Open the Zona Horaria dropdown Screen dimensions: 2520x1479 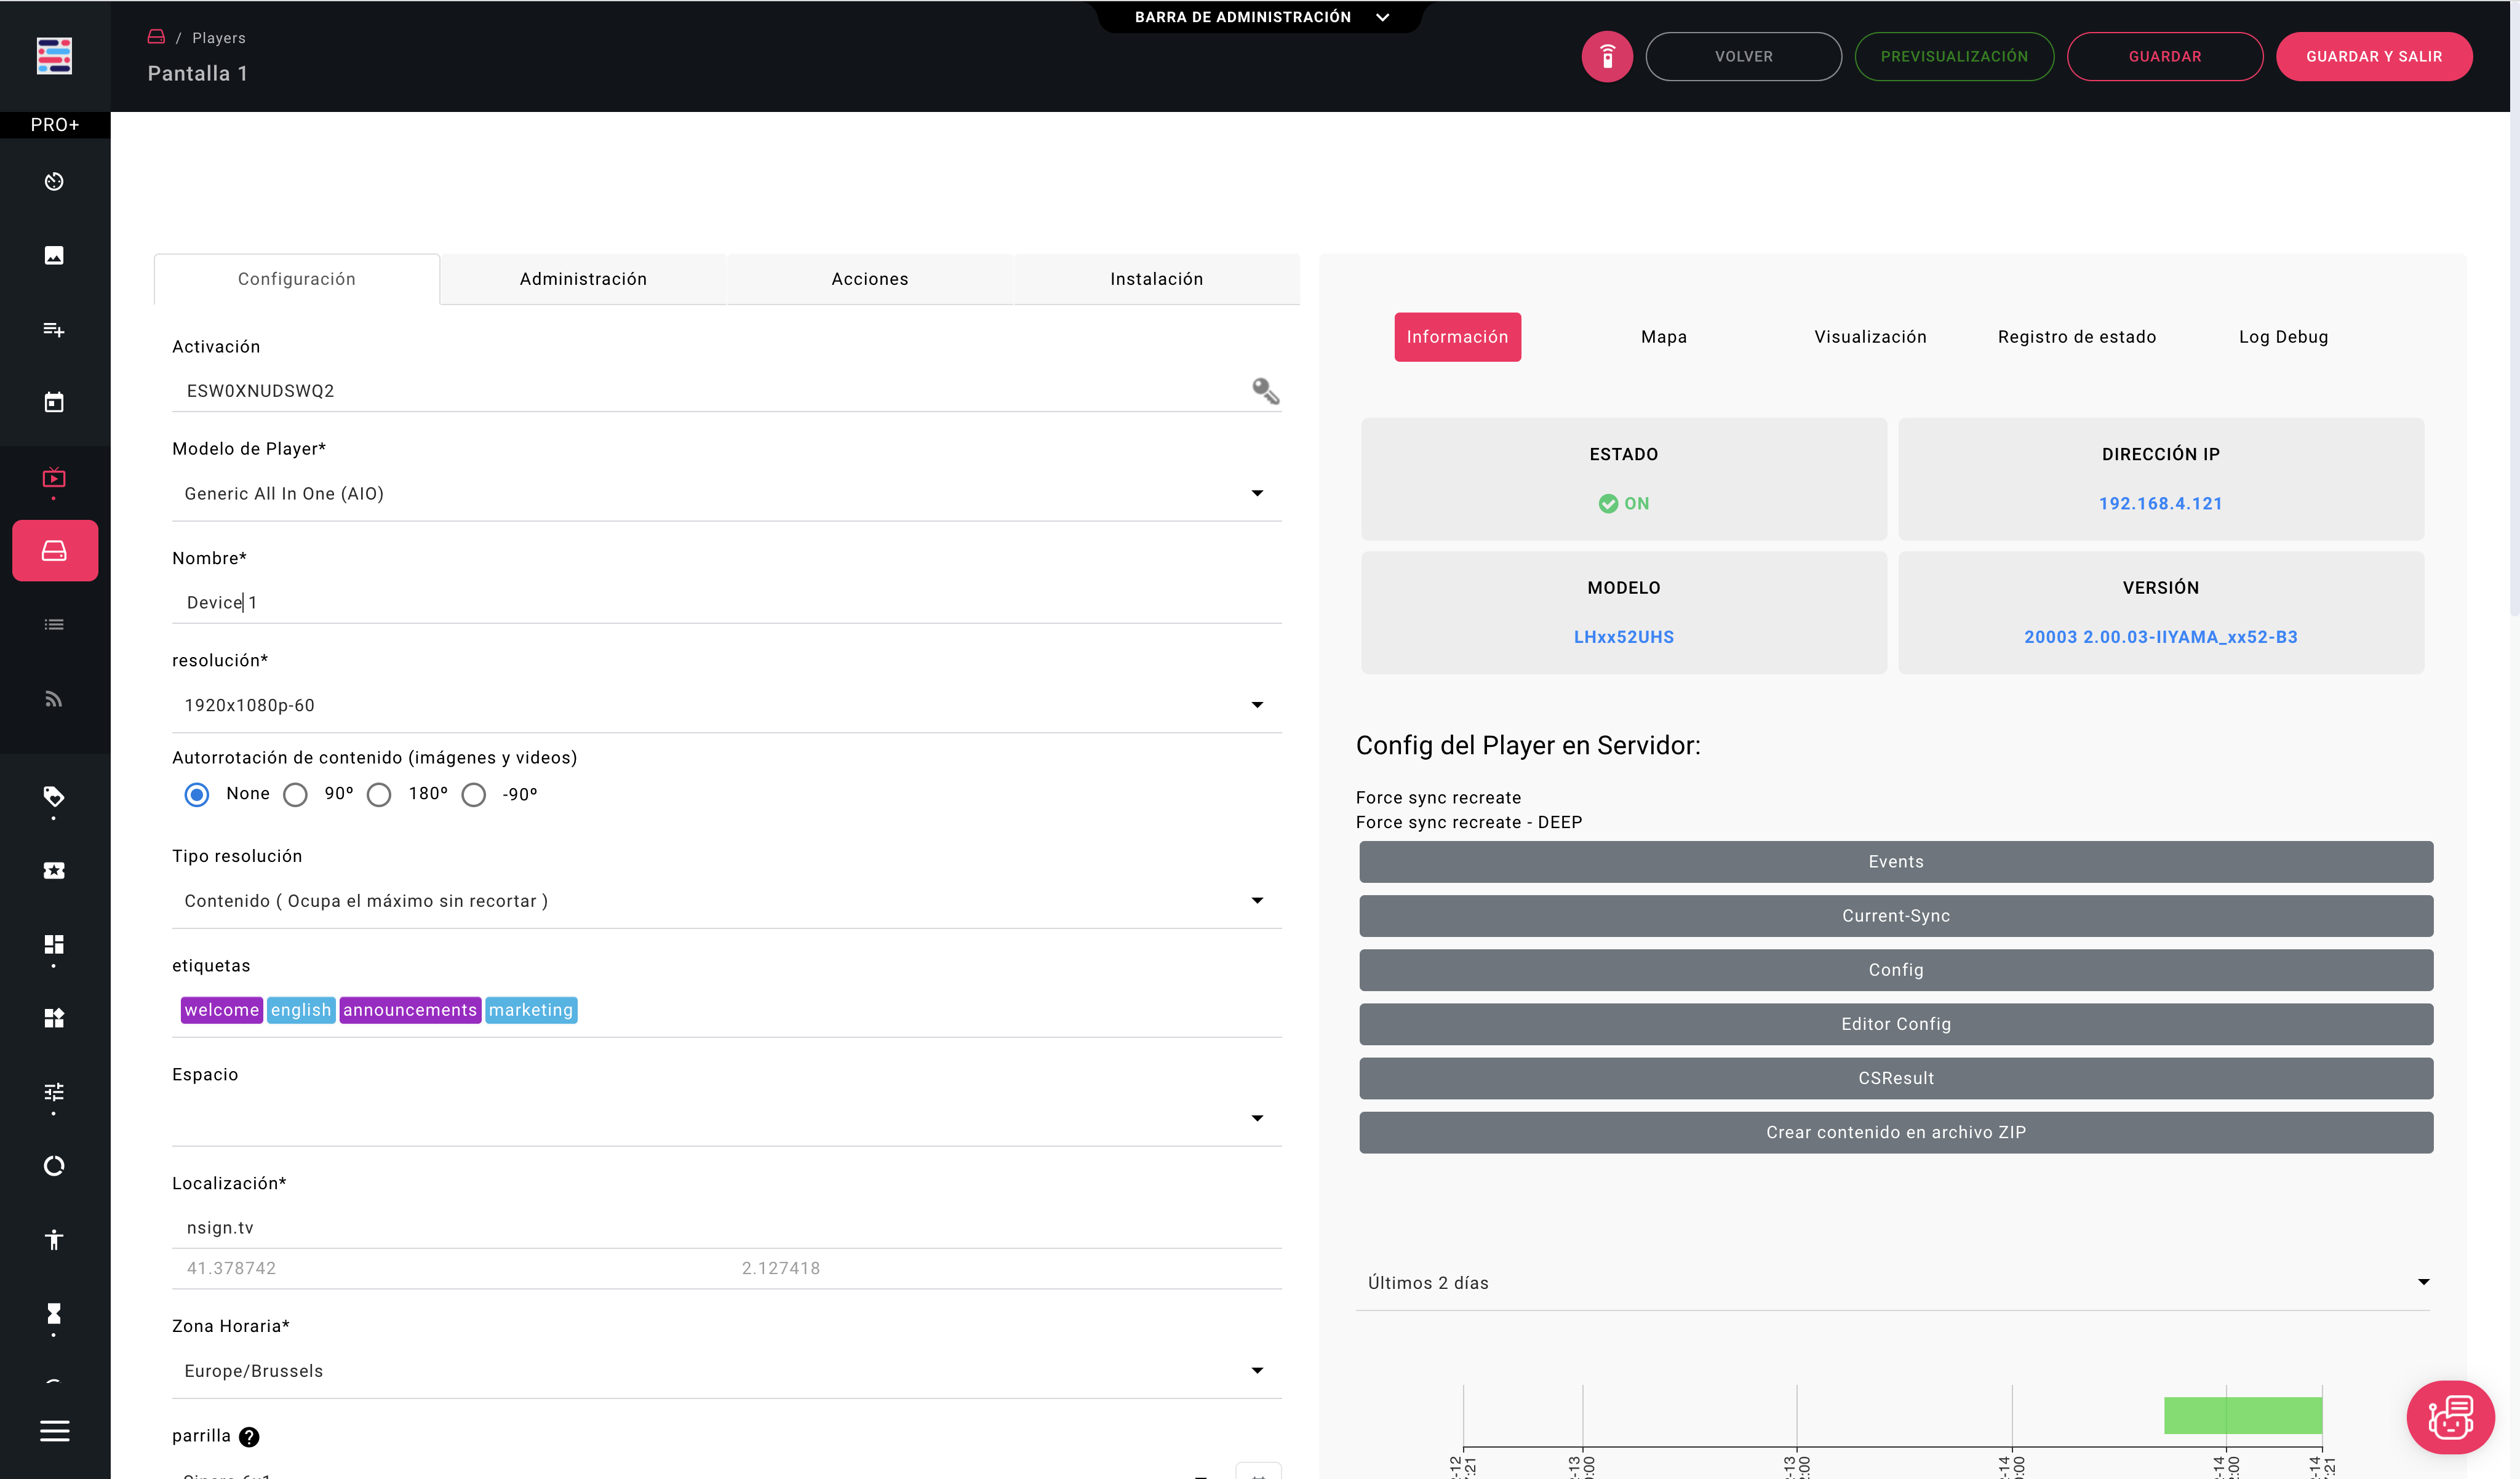click(1257, 1370)
